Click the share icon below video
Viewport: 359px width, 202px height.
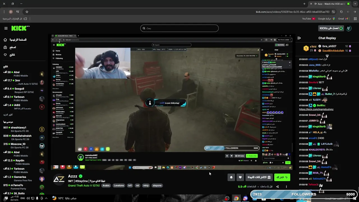[277, 187]
